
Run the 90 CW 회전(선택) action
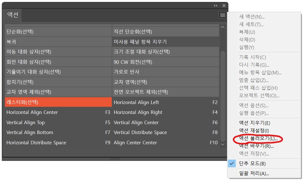tap(165, 62)
